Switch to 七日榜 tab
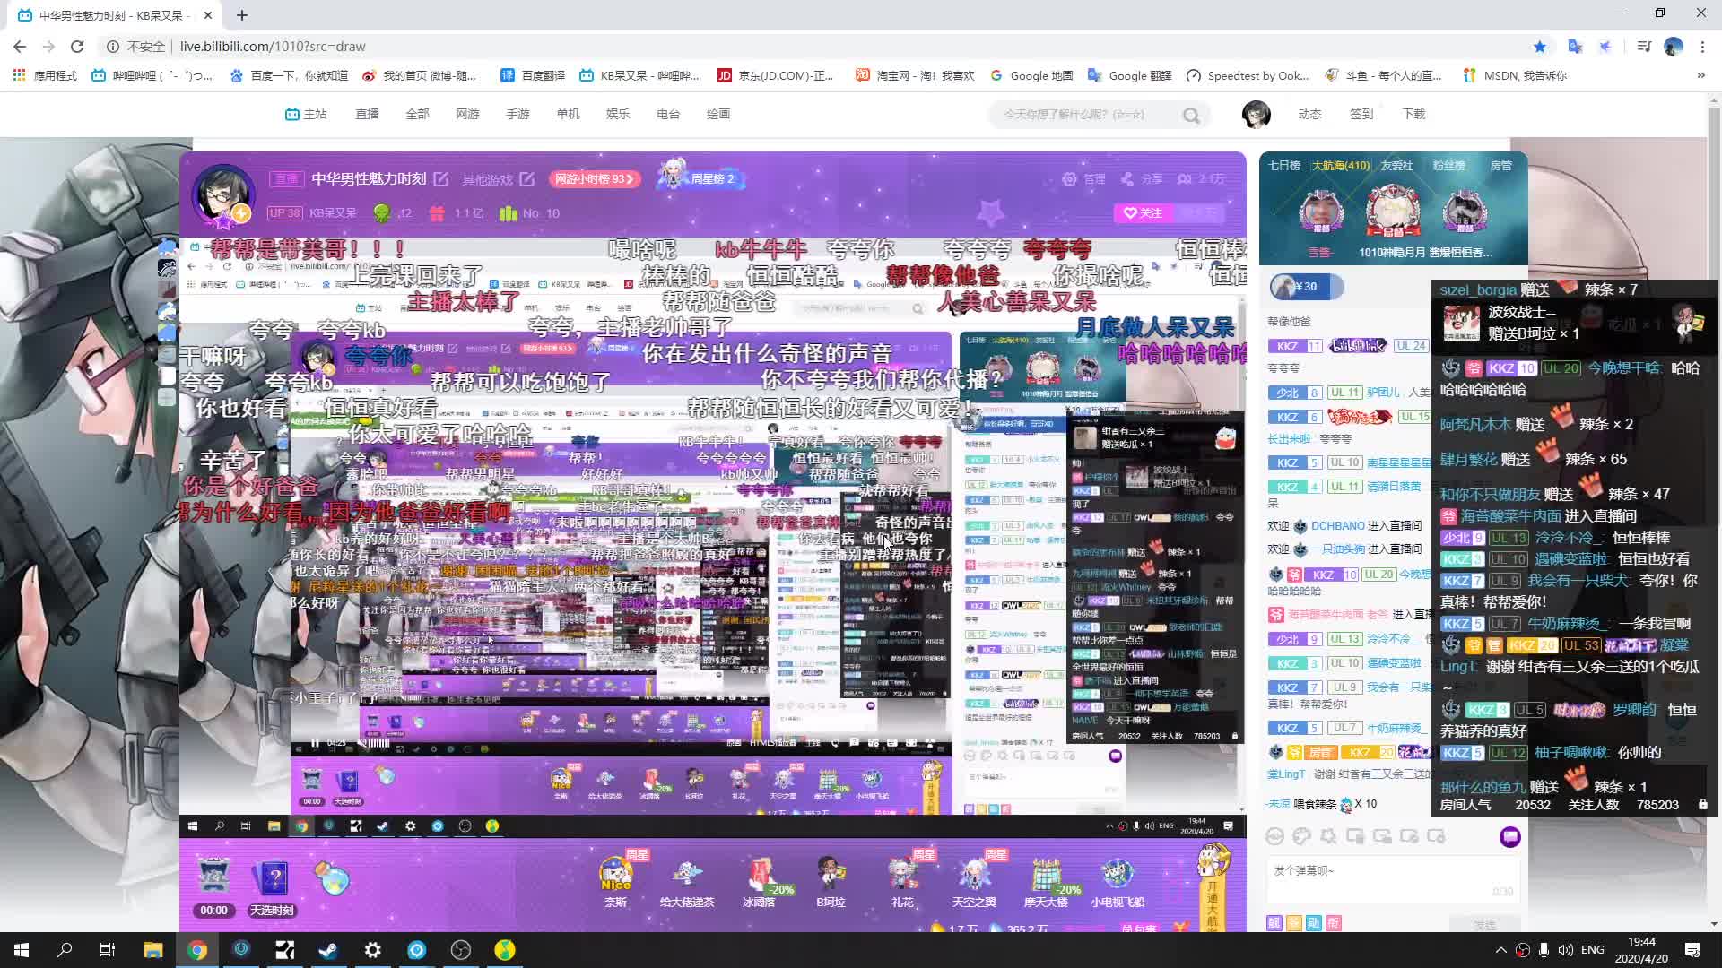Screen dimensions: 1722x968 1283,165
